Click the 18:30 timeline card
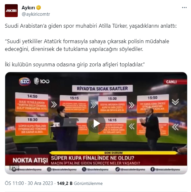This screenshot has width=191, height=192. (32, 126)
